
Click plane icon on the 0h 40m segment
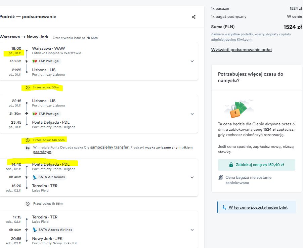coord(27,177)
